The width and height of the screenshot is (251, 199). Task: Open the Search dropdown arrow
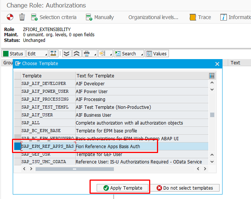pyautogui.click(x=142, y=55)
